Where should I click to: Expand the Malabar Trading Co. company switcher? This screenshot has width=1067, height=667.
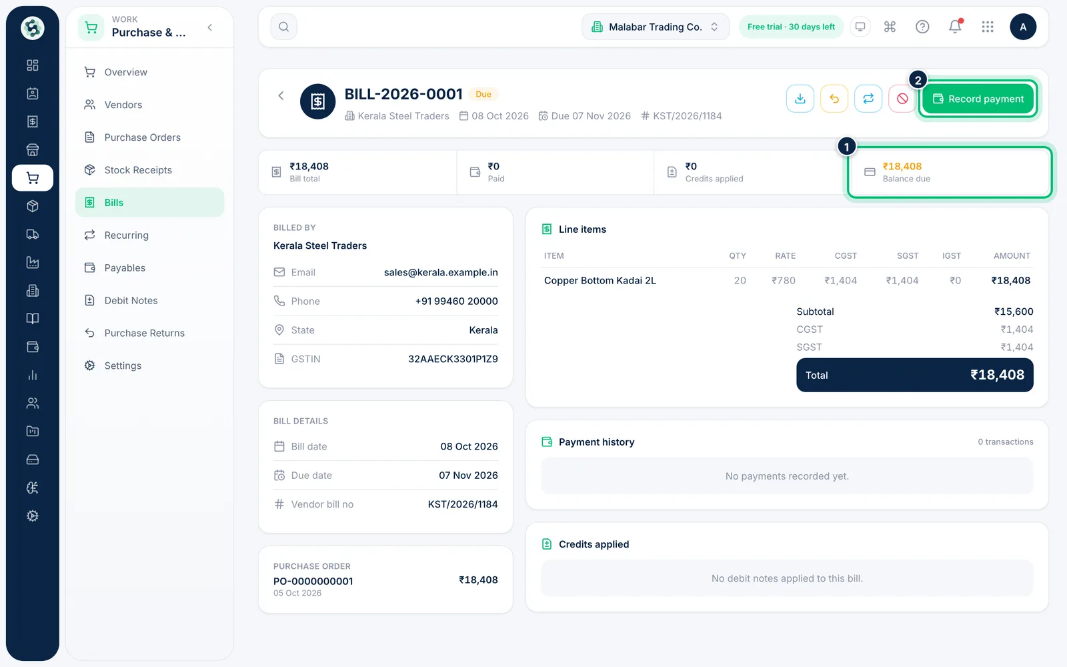656,27
